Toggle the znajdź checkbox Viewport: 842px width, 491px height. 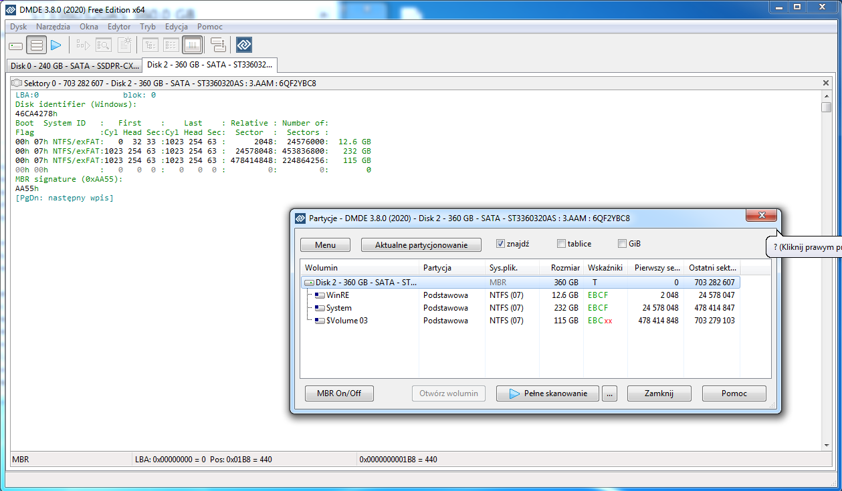click(x=500, y=244)
